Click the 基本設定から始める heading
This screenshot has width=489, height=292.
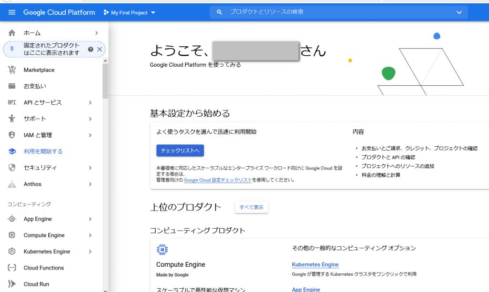coord(190,113)
